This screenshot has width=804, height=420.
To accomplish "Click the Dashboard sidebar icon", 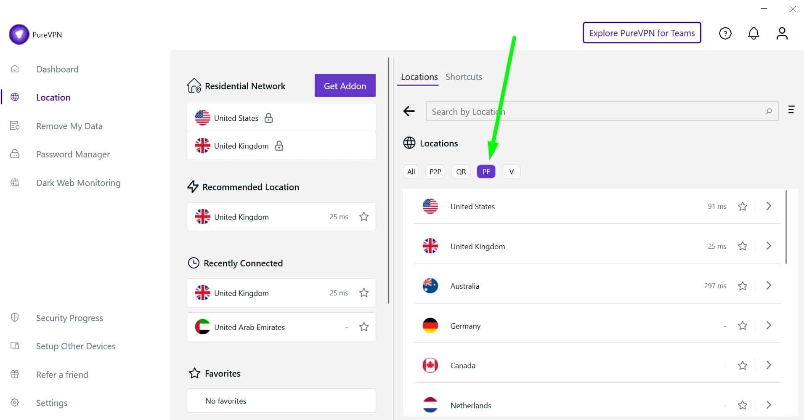I will pos(15,69).
